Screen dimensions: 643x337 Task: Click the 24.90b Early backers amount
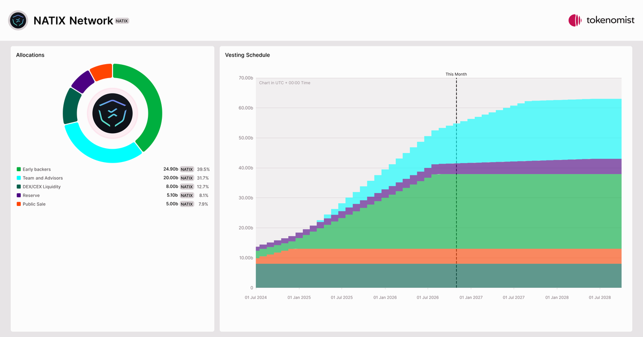pos(171,170)
